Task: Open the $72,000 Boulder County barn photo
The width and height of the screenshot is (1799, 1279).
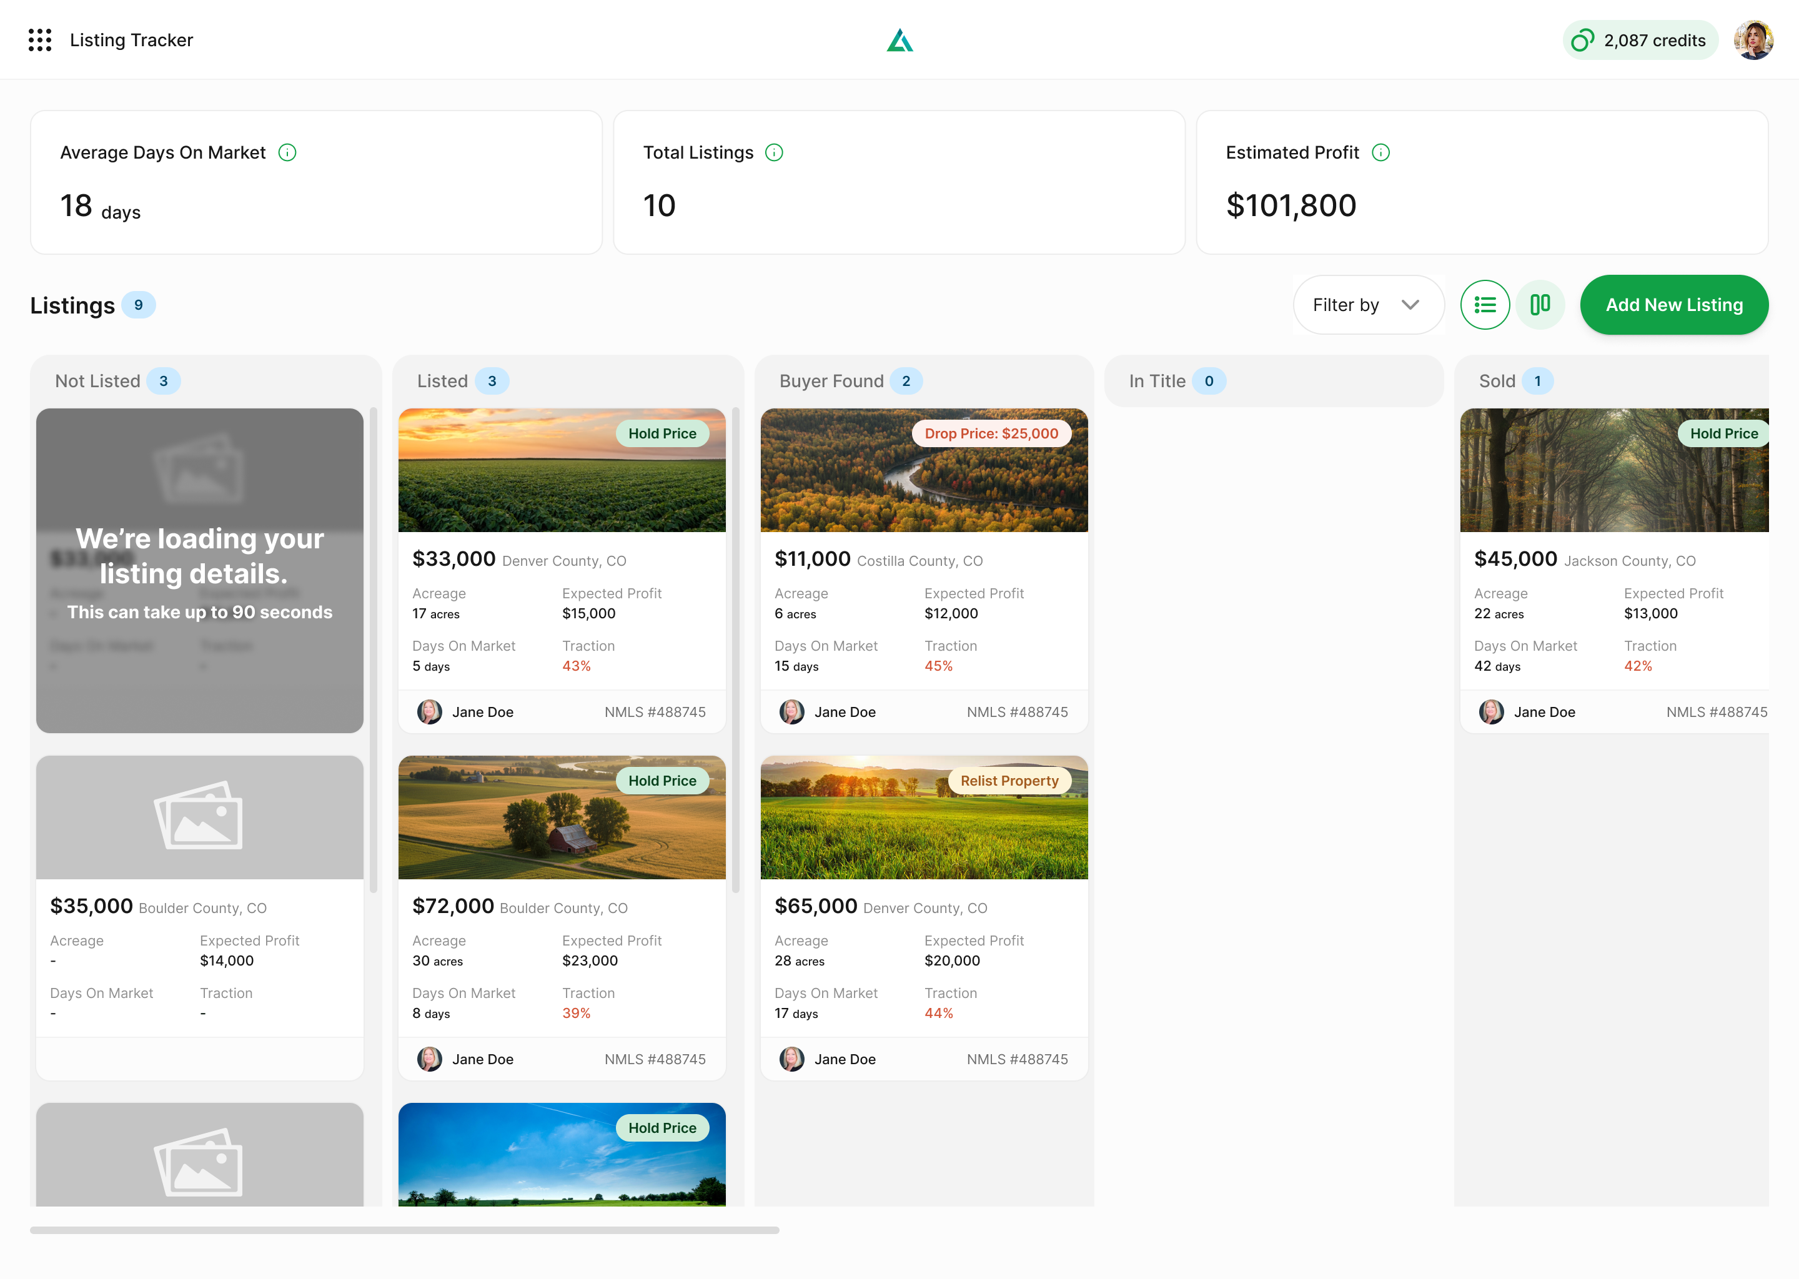Action: point(562,817)
